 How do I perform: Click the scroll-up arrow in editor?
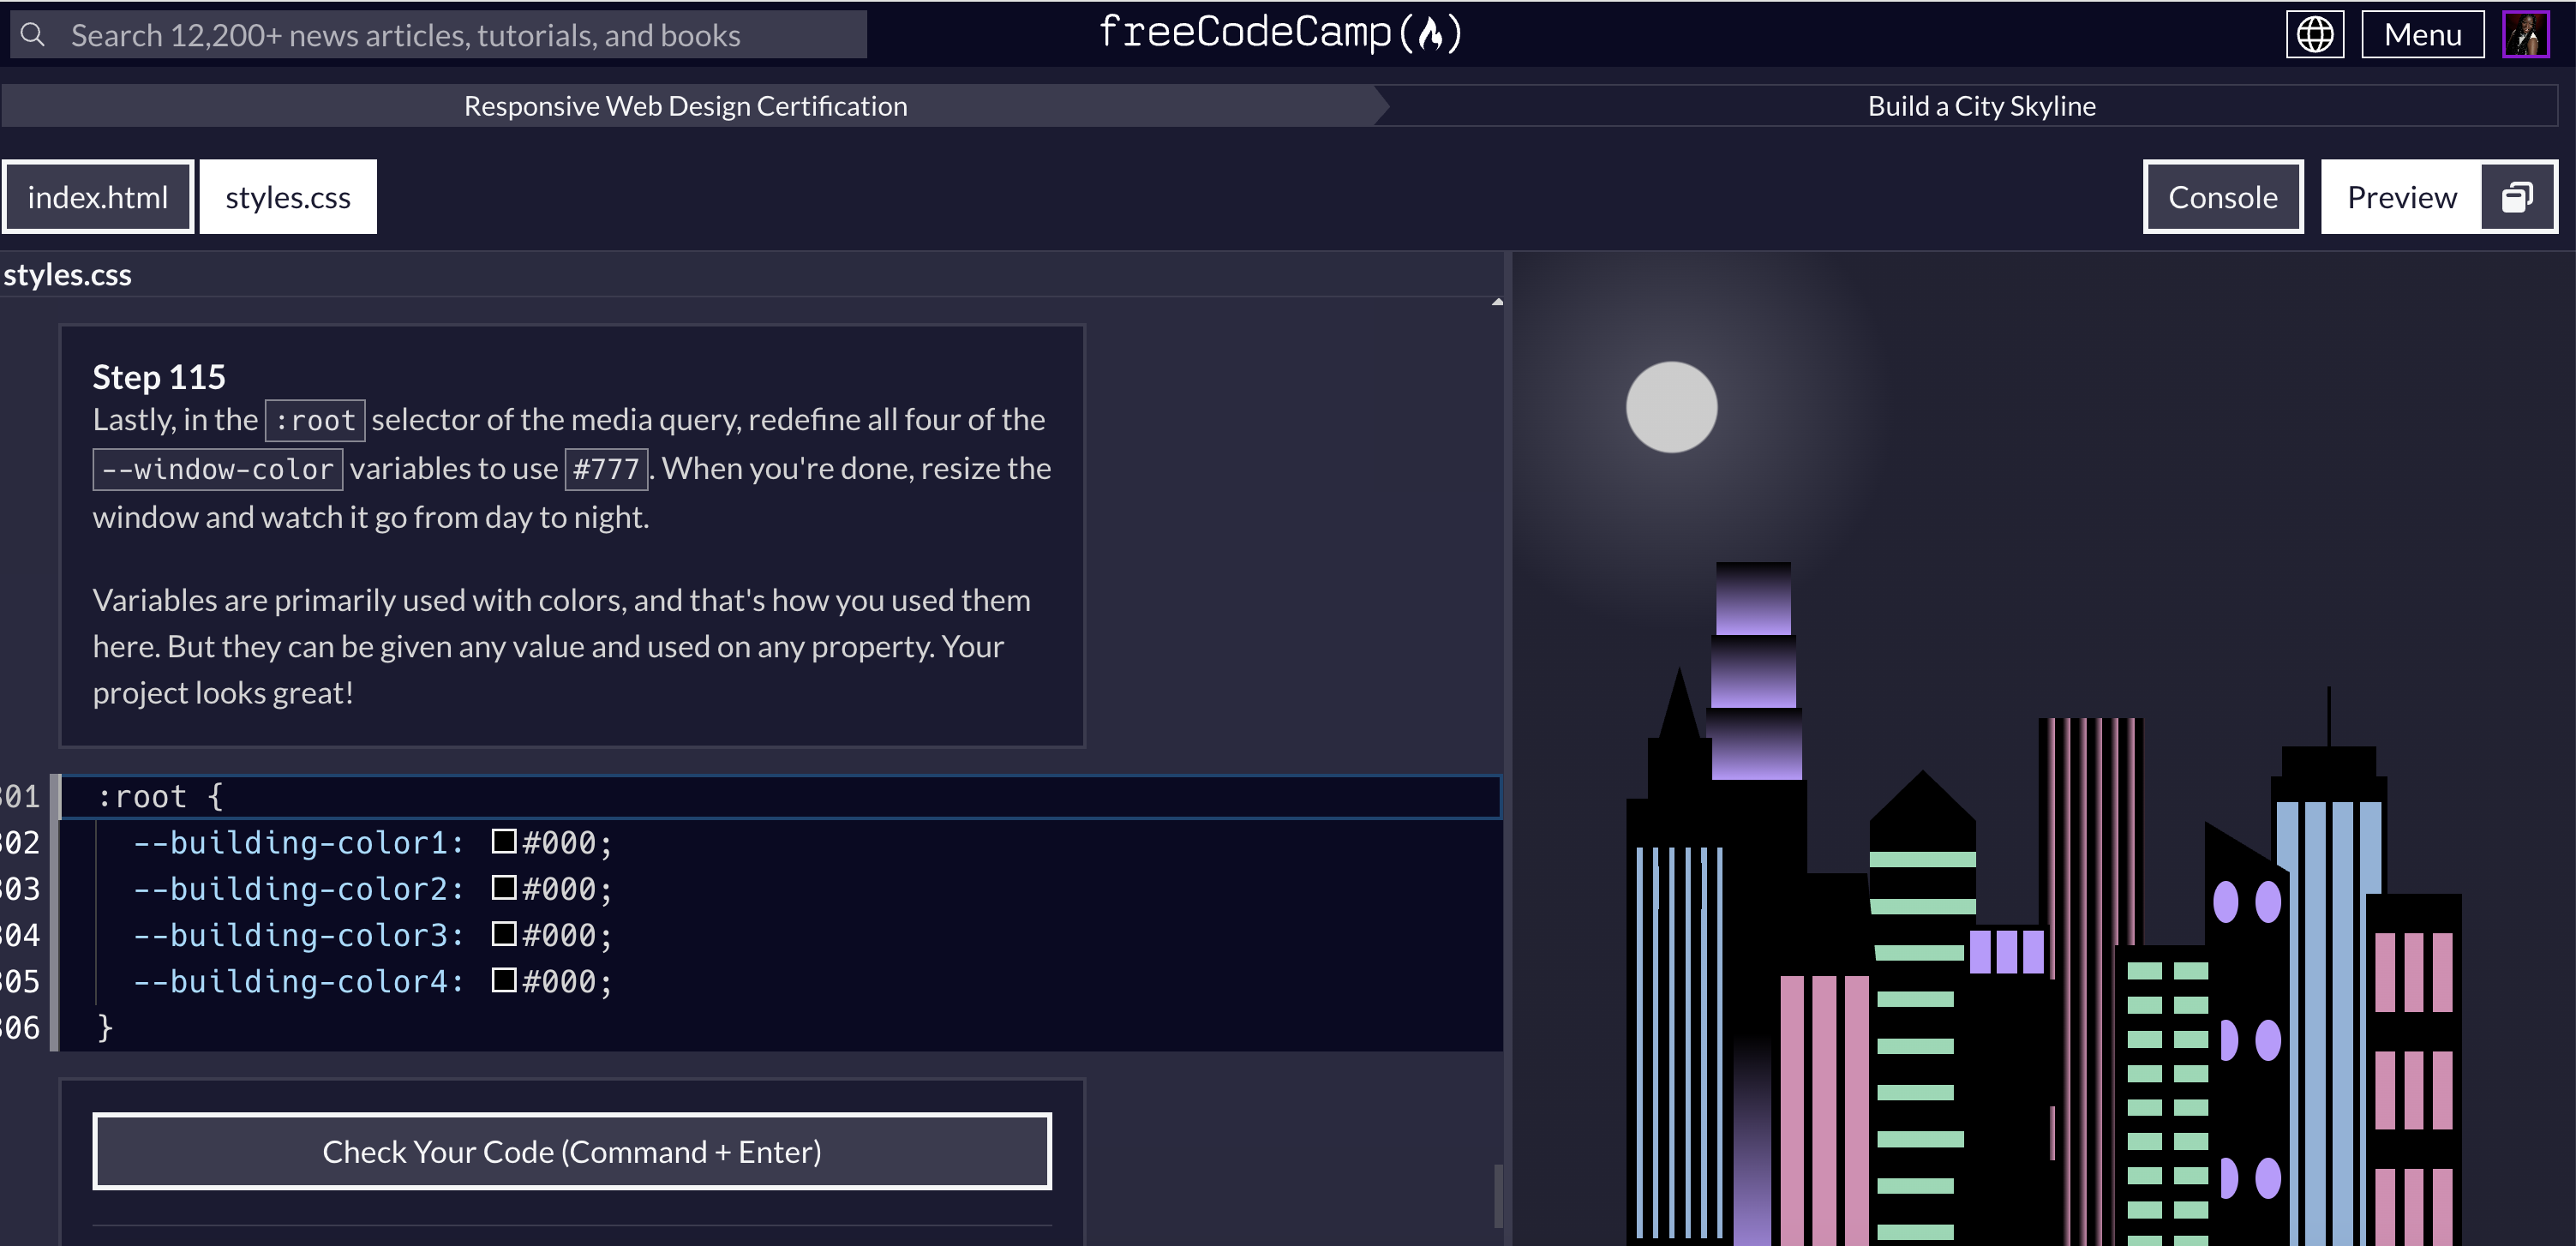(x=1497, y=302)
